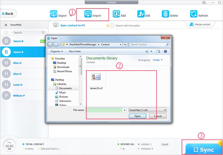Click the Delete trash icon
Viewport: 223px width, 155px height.
click(x=165, y=14)
